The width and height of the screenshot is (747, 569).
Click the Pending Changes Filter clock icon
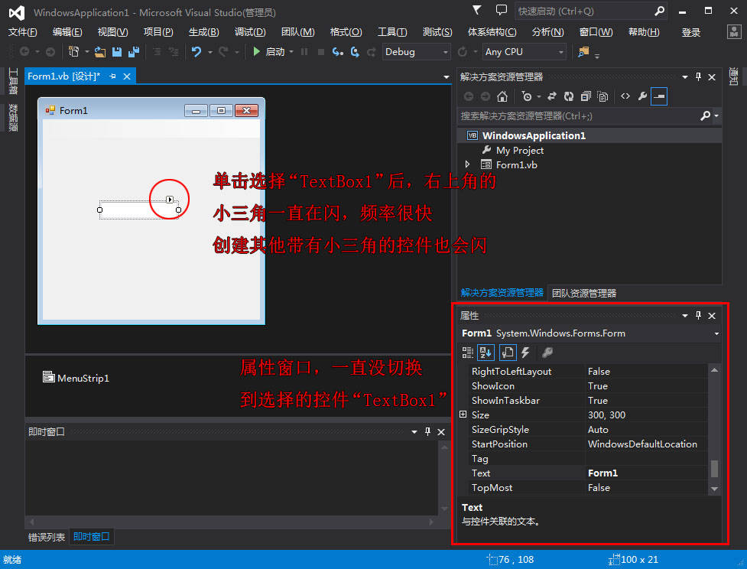point(527,96)
